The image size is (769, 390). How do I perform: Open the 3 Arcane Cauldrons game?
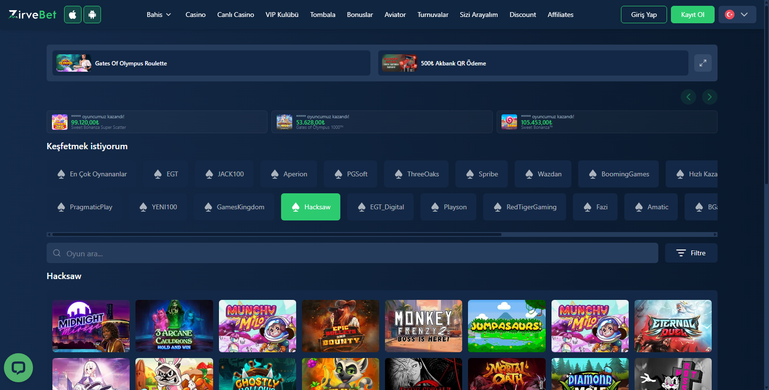(x=174, y=326)
